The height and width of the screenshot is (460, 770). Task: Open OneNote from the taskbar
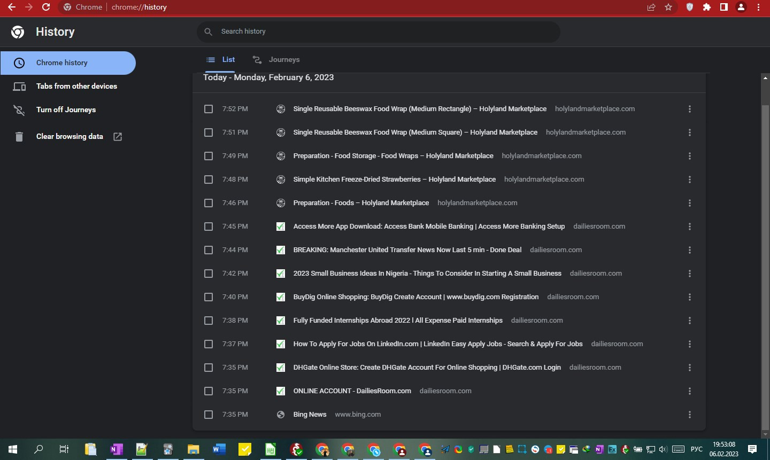pyautogui.click(x=116, y=449)
